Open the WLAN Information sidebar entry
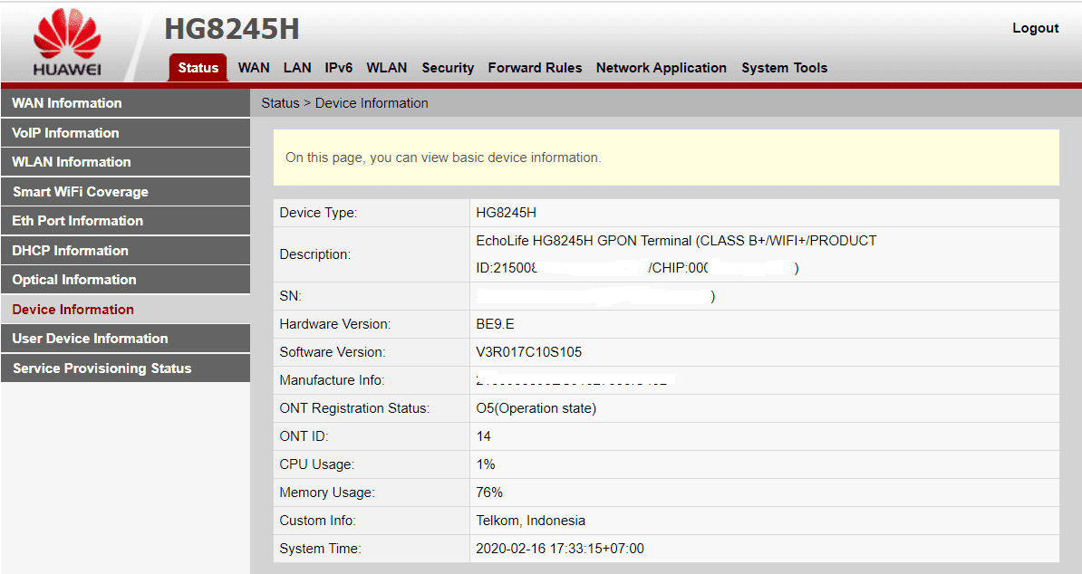Image resolution: width=1082 pixels, height=574 pixels. [69, 161]
